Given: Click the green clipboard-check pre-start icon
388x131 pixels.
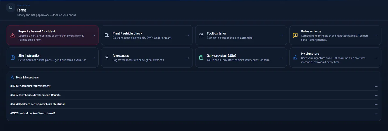Looking at the screenshot, I should pyautogui.click(x=201, y=58).
